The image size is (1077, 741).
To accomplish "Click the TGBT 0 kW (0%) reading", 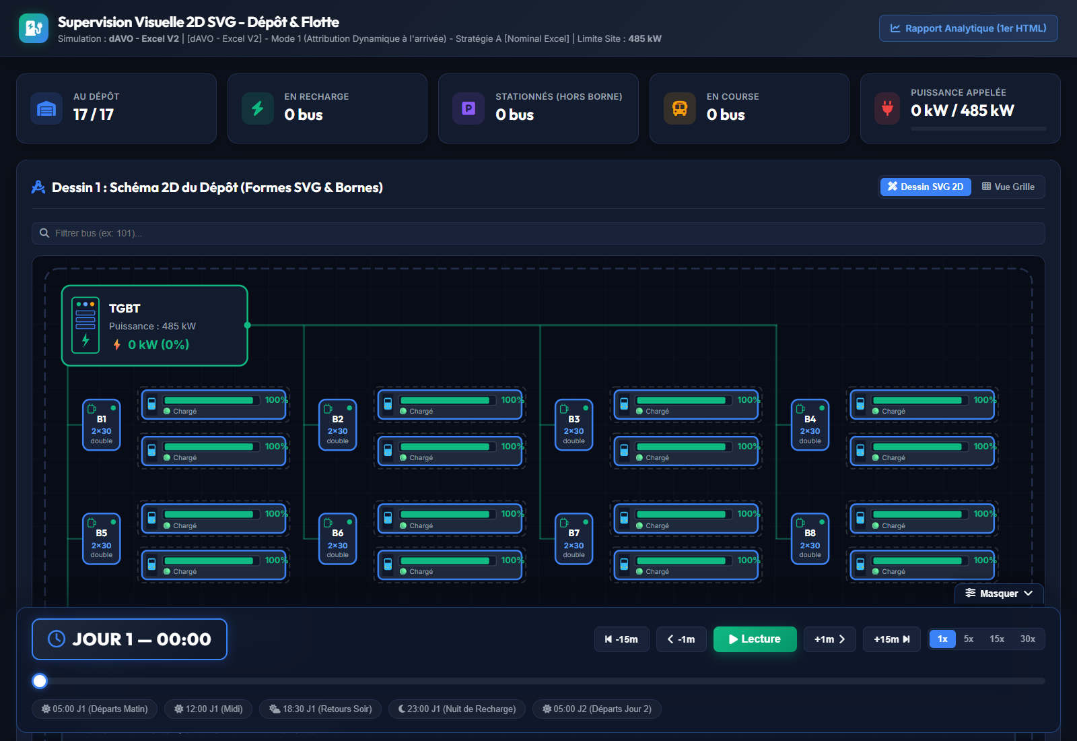I will [x=151, y=344].
